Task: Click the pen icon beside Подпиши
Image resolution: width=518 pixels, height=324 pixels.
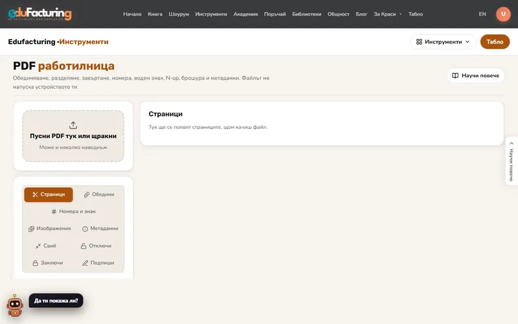Action: (x=85, y=263)
